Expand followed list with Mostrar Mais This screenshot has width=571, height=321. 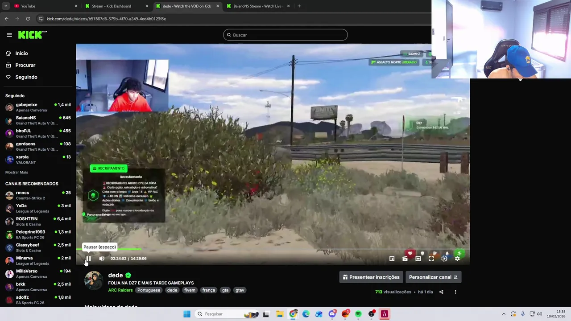click(17, 172)
